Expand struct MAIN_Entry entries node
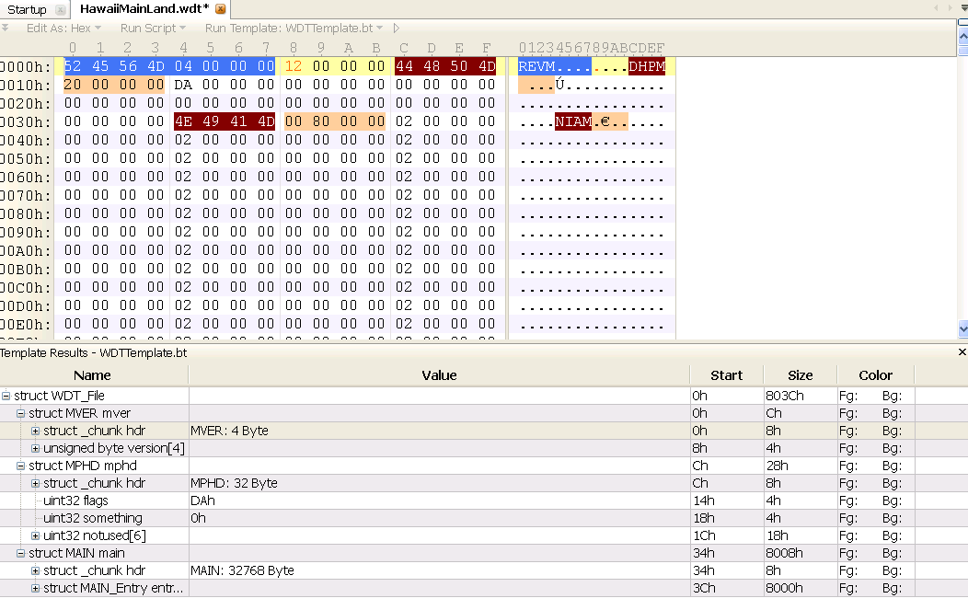The height and width of the screenshot is (610, 968). tap(35, 589)
